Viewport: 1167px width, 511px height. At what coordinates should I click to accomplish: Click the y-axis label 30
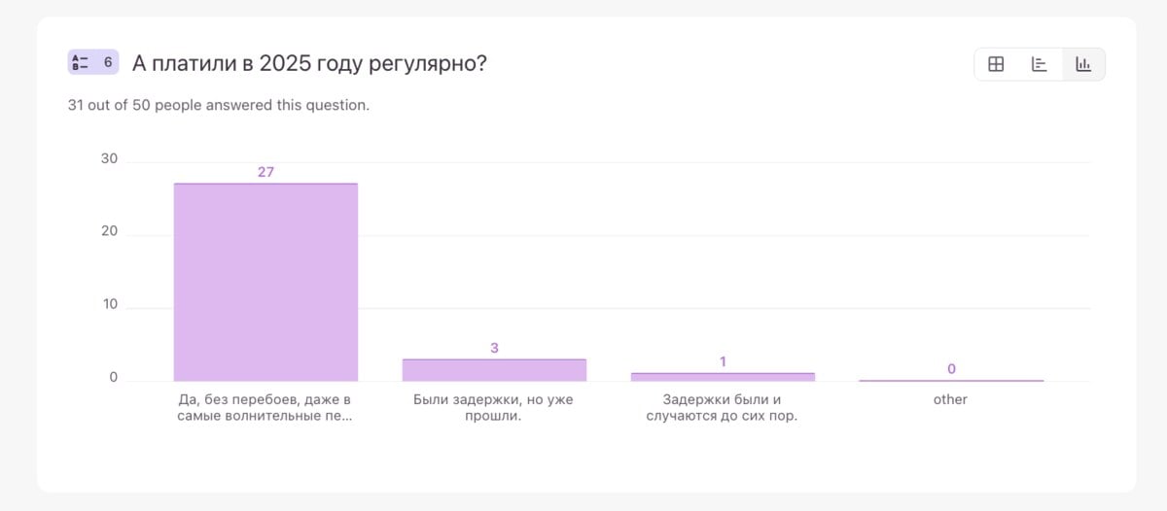click(109, 159)
